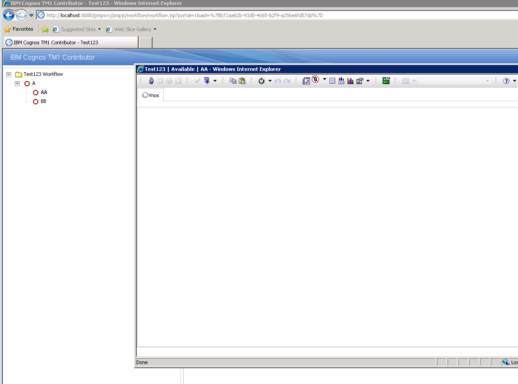Click the Done status bar text
This screenshot has width=518, height=384.
coord(142,362)
